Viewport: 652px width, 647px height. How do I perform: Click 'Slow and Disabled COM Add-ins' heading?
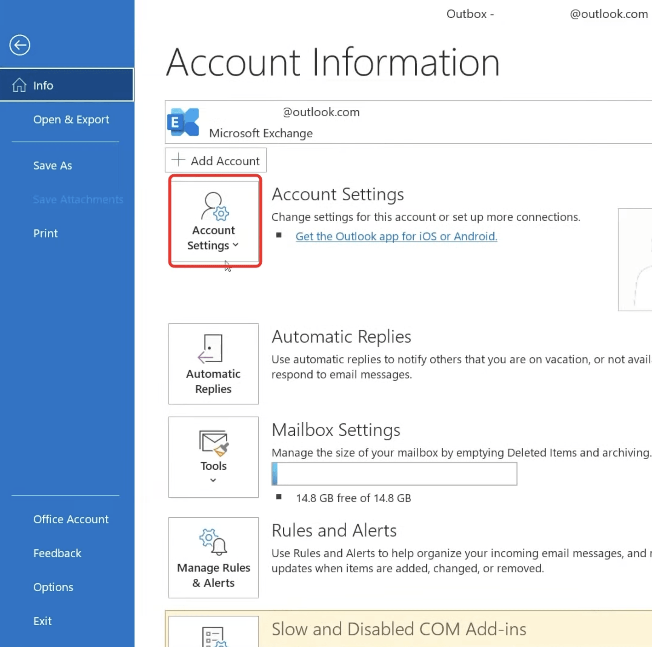[x=399, y=629]
